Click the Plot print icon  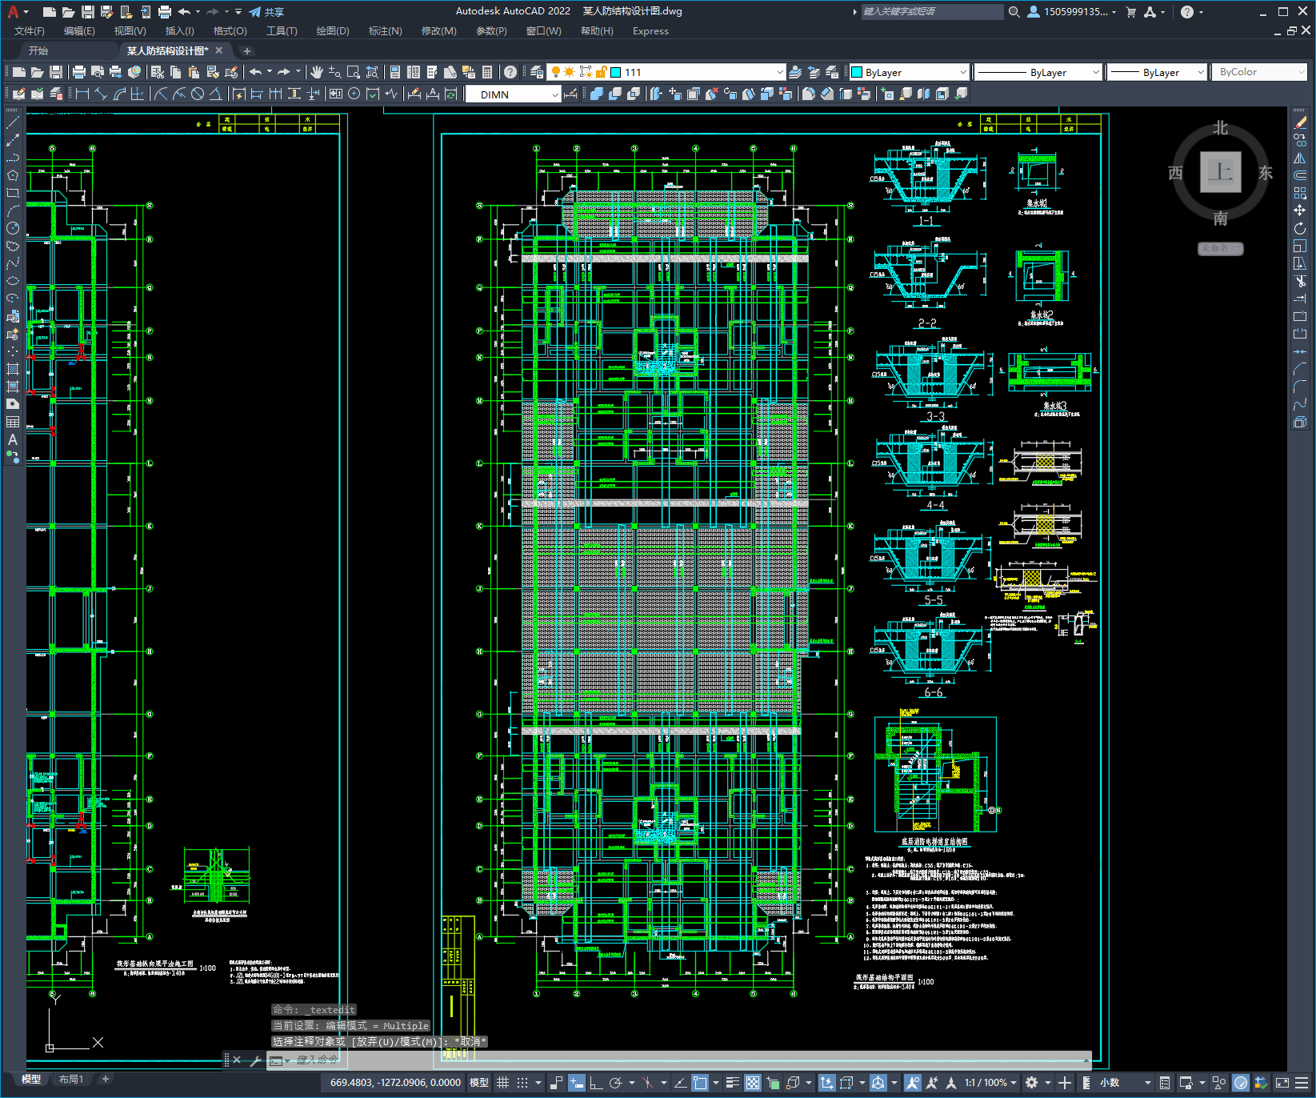pos(78,72)
